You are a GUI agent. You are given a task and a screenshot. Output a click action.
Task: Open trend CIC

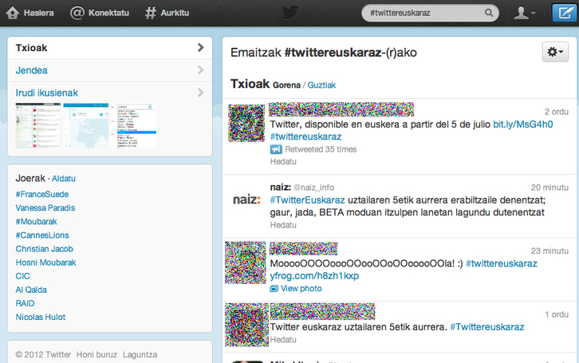coord(22,276)
